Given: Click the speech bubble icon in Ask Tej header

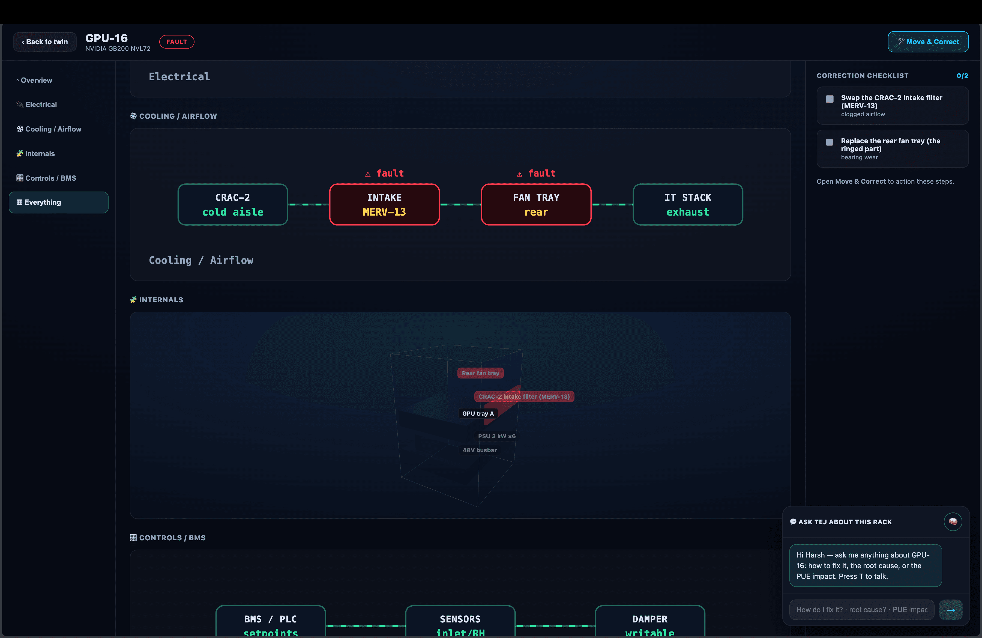Looking at the screenshot, I should click(793, 522).
